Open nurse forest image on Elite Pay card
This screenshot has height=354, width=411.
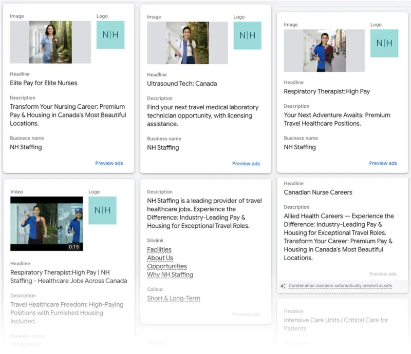50,42
